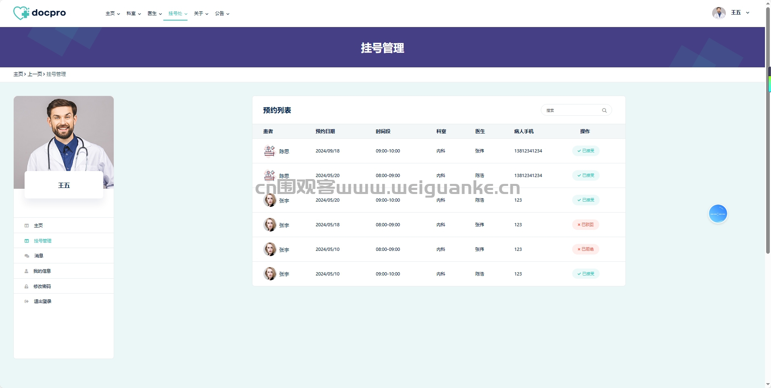Click the 退出登录 sign-out icon
The image size is (771, 388).
click(27, 301)
